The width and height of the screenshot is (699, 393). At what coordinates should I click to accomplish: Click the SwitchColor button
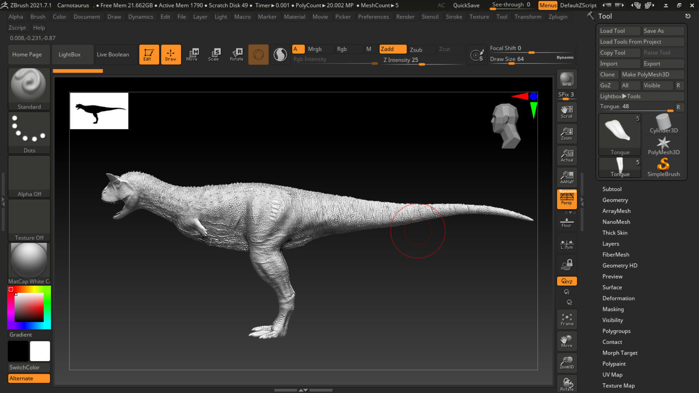point(29,368)
